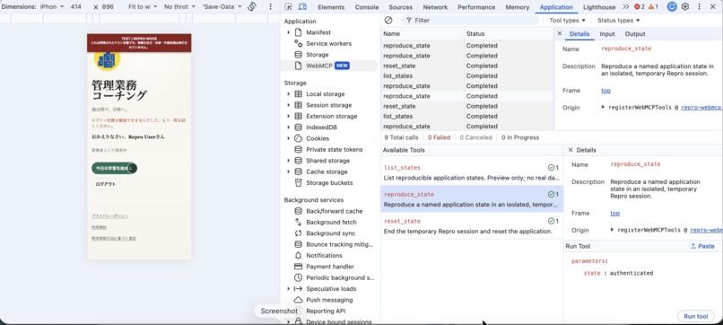Open the Tool types filter dropdown
Screen dimensions: 723x325
click(x=567, y=21)
